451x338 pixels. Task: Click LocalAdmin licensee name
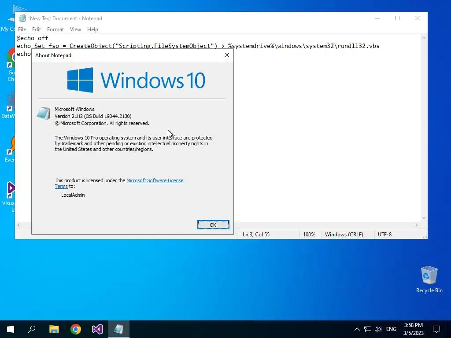click(73, 195)
